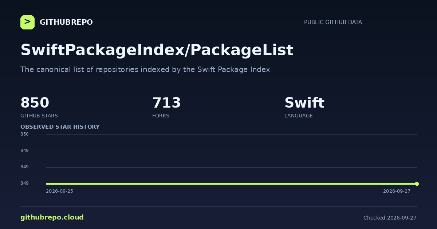Click the green GithubRepo logo icon

tap(27, 22)
